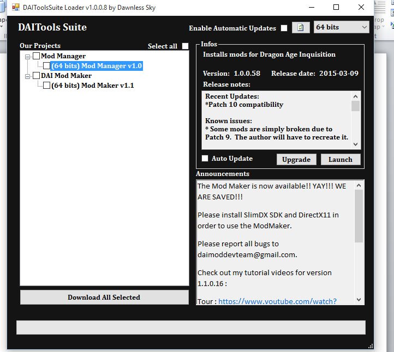Check the DAI Mod Maker parent checkbox
The height and width of the screenshot is (352, 394).
37,75
